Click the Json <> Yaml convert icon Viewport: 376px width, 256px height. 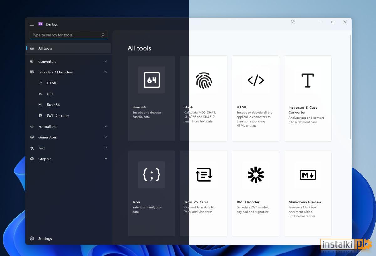click(204, 175)
